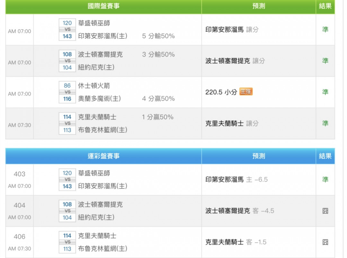Click the AM 07:30 time in the 國際盤 table
Screen dimensions: 347x258
coord(20,125)
